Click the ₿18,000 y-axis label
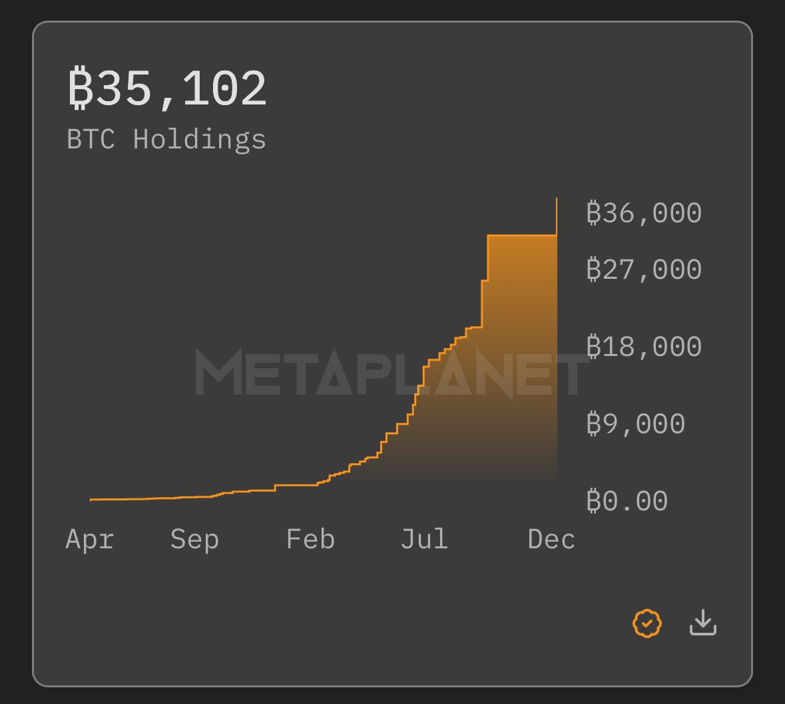The image size is (785, 704). [x=644, y=347]
